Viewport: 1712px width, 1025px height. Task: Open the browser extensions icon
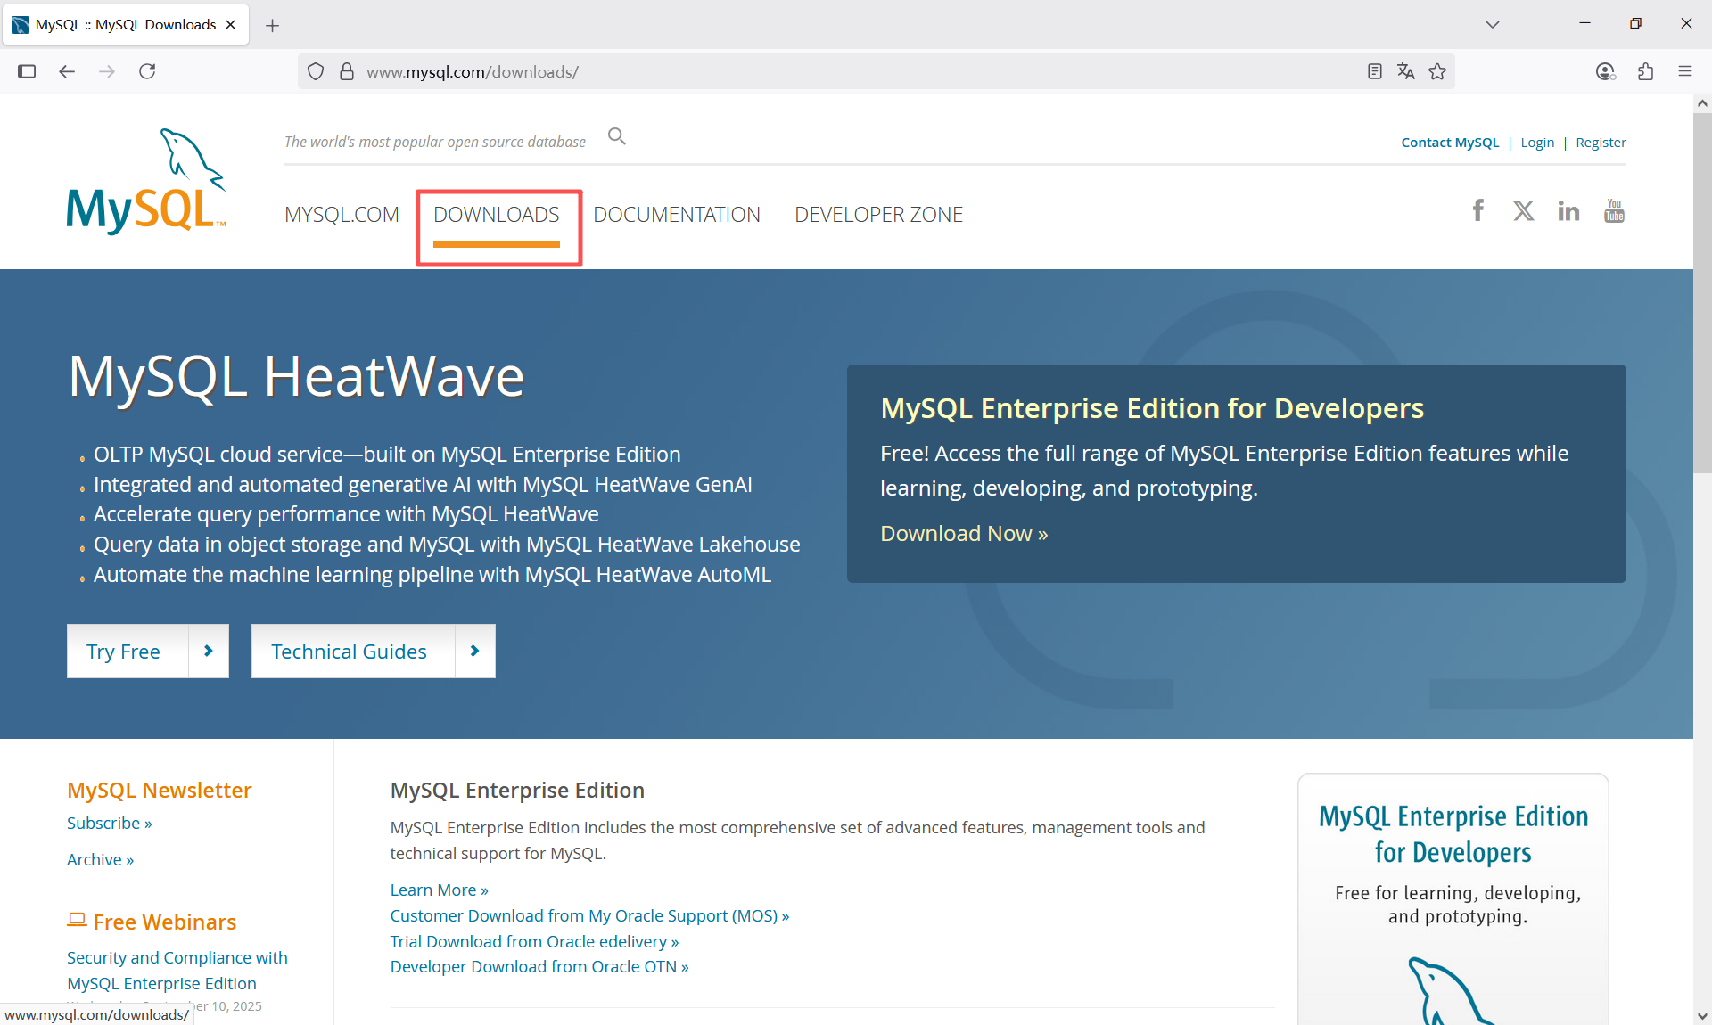(1646, 71)
